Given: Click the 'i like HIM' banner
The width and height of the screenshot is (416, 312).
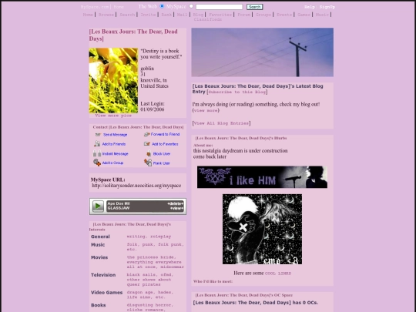Looking at the screenshot, I should tap(262, 177).
